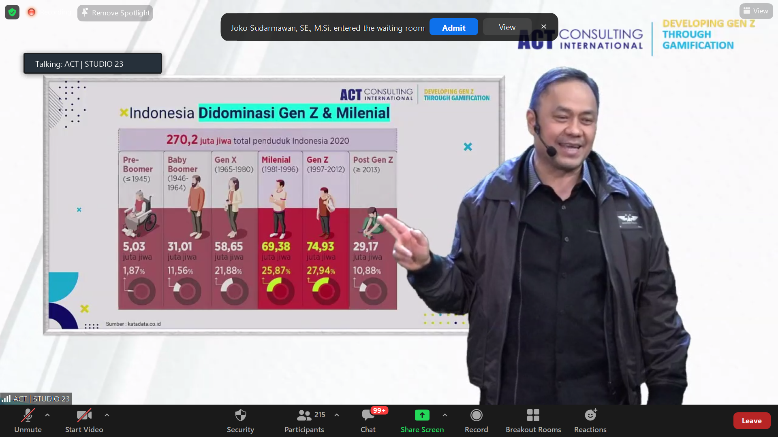Screen dimensions: 778x437
Task: Expand participants options arrow beside 215
Action: (x=337, y=415)
